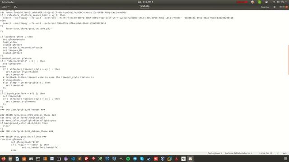Click the '### END /etc/grub.d/00_header ###' line

[23, 110]
